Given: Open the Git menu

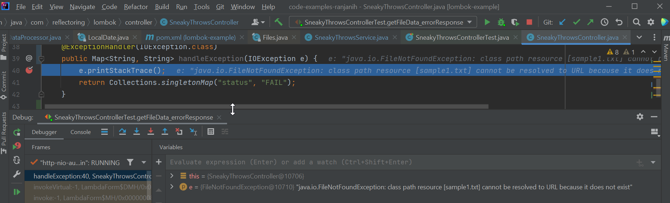Looking at the screenshot, I should pos(220,7).
